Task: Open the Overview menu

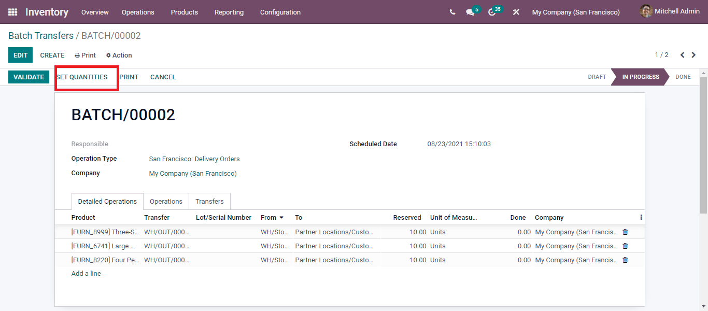Action: [95, 12]
